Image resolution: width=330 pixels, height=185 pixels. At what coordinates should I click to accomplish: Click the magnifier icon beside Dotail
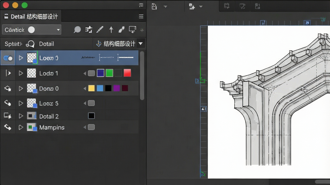click(30, 44)
